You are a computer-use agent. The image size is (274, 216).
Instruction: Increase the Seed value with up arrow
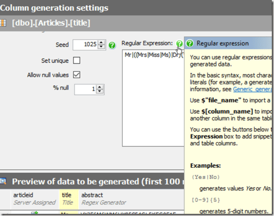pyautogui.click(x=101, y=42)
